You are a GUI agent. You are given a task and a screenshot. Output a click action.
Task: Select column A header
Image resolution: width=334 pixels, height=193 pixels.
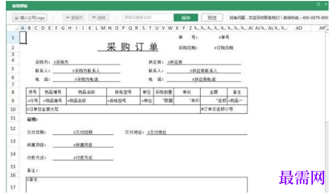coord(23,28)
